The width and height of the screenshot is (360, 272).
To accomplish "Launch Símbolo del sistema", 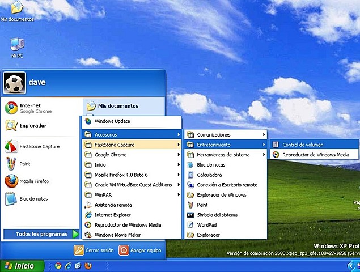I will [226, 215].
